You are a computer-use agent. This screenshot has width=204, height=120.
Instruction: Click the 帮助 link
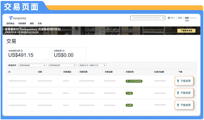[x=180, y=18]
